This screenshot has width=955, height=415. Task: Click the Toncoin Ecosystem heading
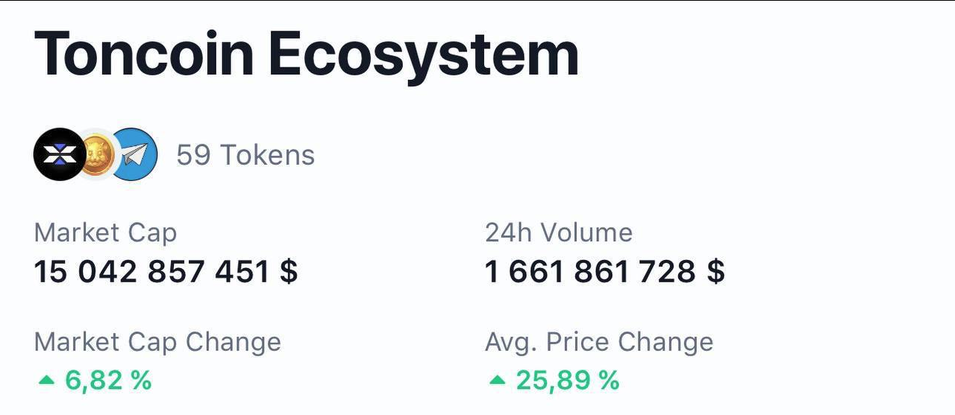coord(307,55)
